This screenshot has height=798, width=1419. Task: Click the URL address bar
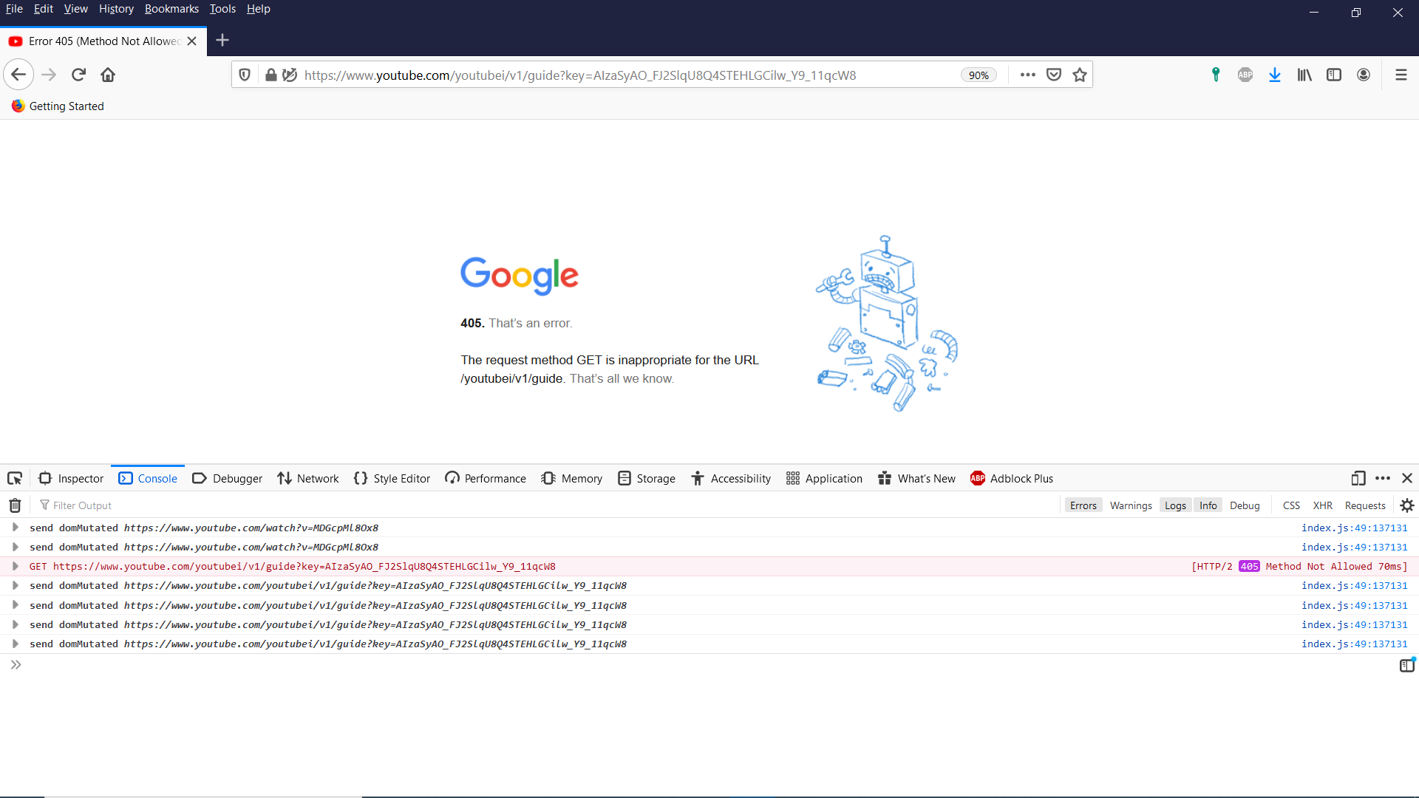click(628, 75)
